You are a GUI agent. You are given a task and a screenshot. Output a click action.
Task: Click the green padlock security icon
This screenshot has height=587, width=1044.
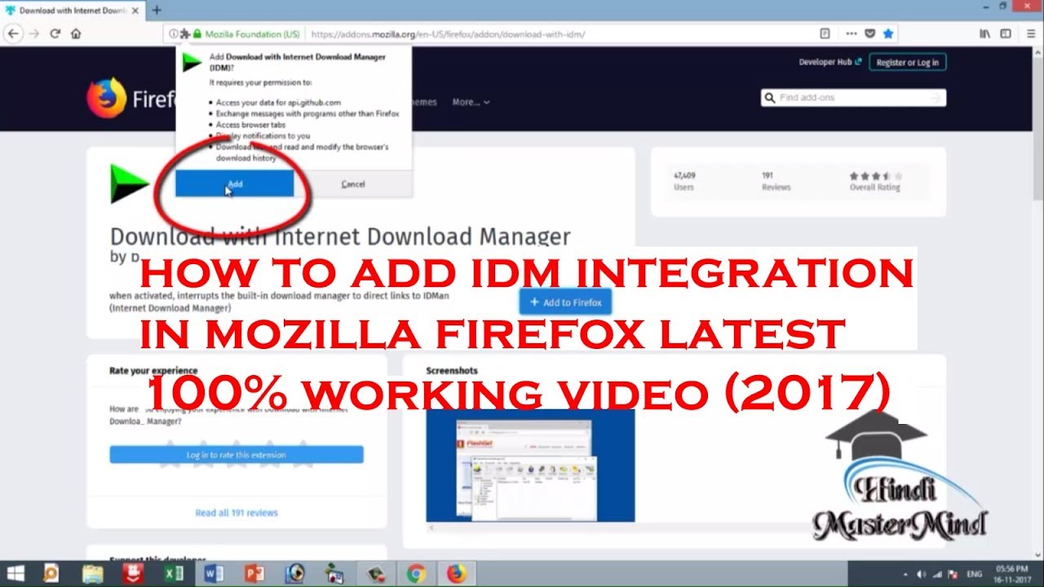(197, 34)
